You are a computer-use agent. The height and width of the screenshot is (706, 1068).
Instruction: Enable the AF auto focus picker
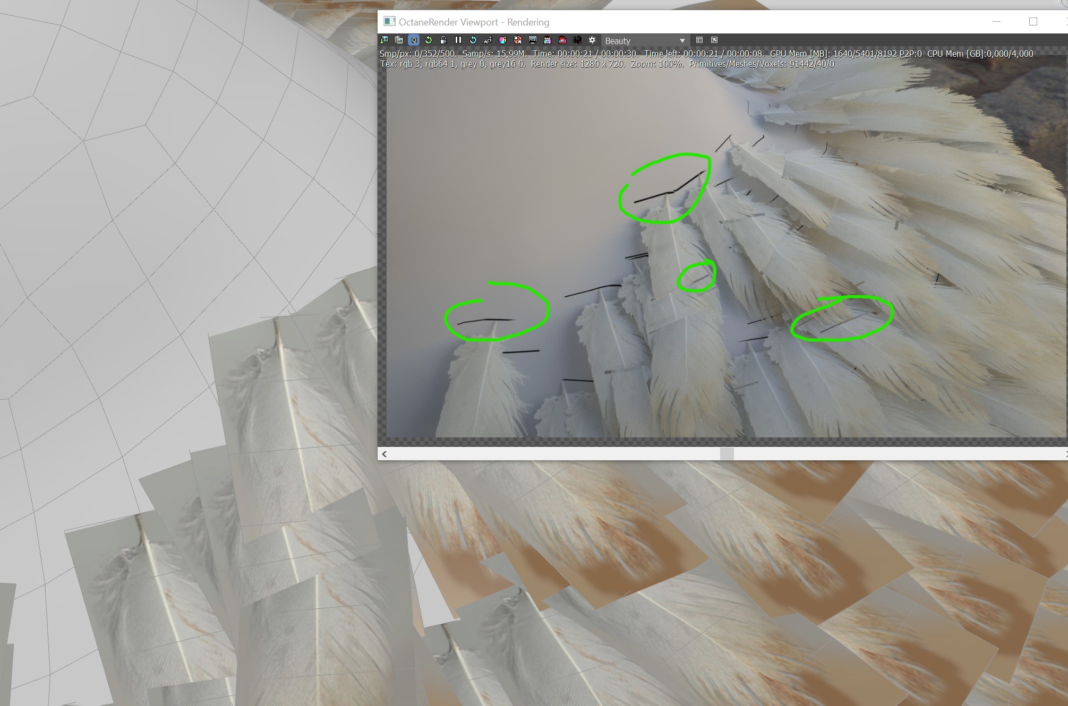point(488,40)
